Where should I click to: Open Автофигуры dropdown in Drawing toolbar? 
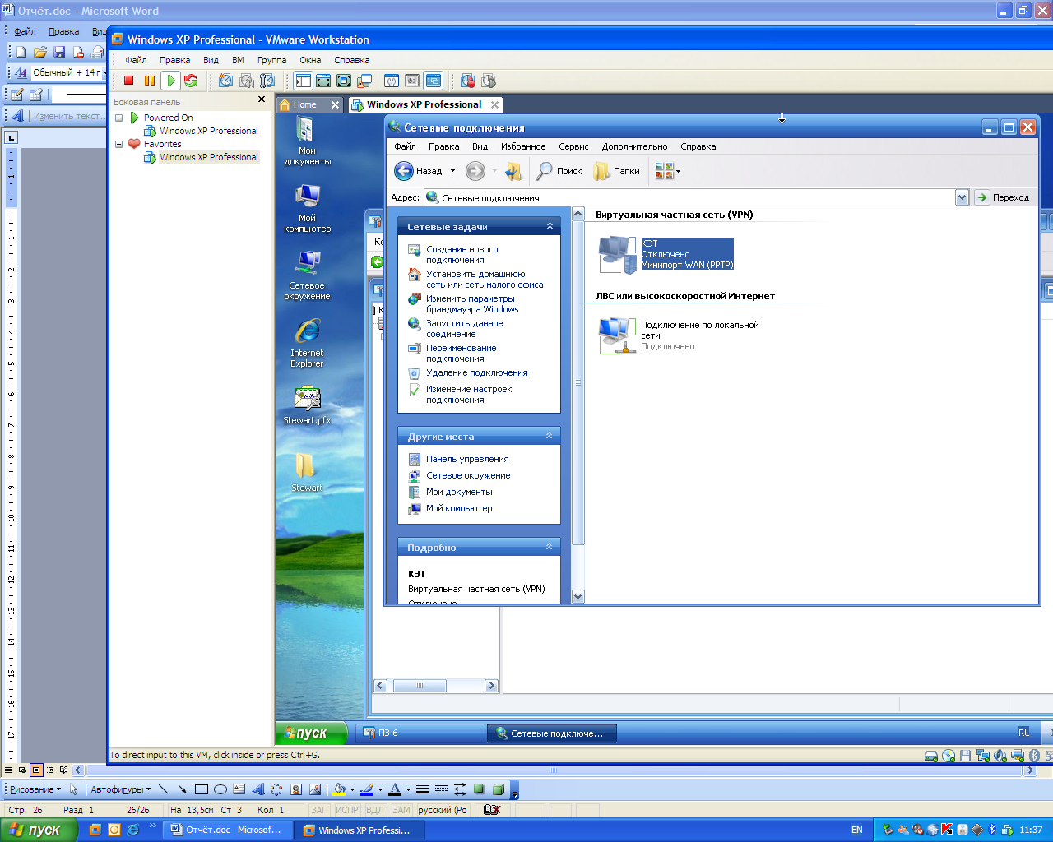[120, 789]
